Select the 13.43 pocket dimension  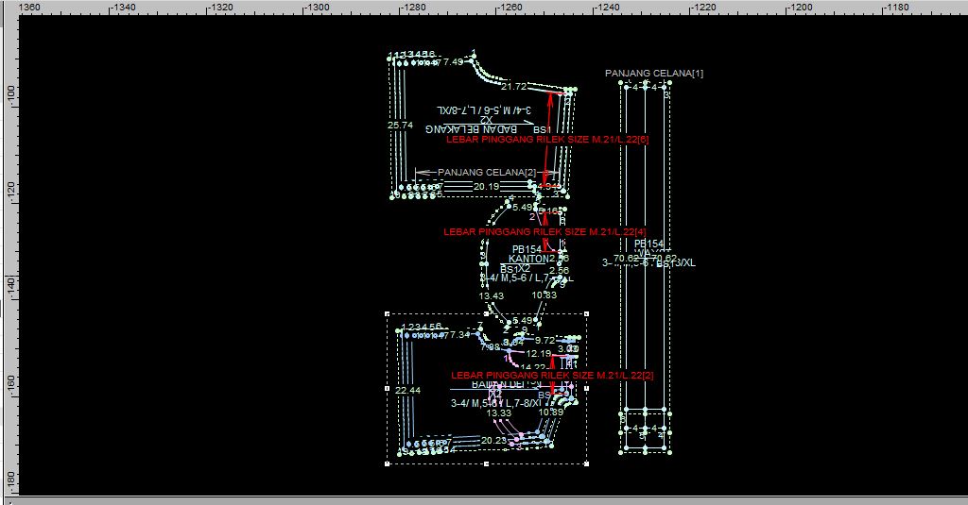tap(491, 295)
